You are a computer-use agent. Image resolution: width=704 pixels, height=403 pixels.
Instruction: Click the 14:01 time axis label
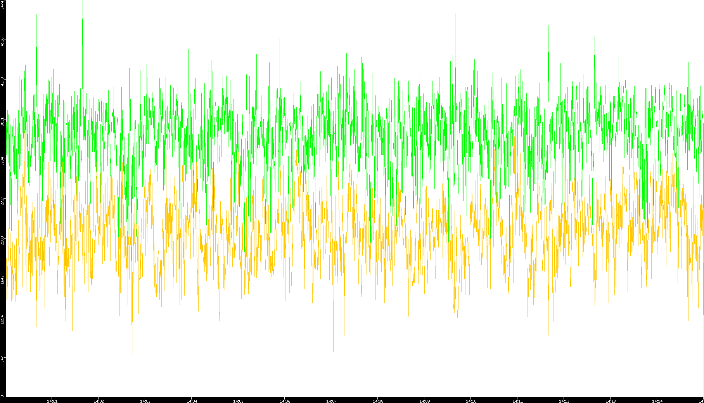click(52, 401)
